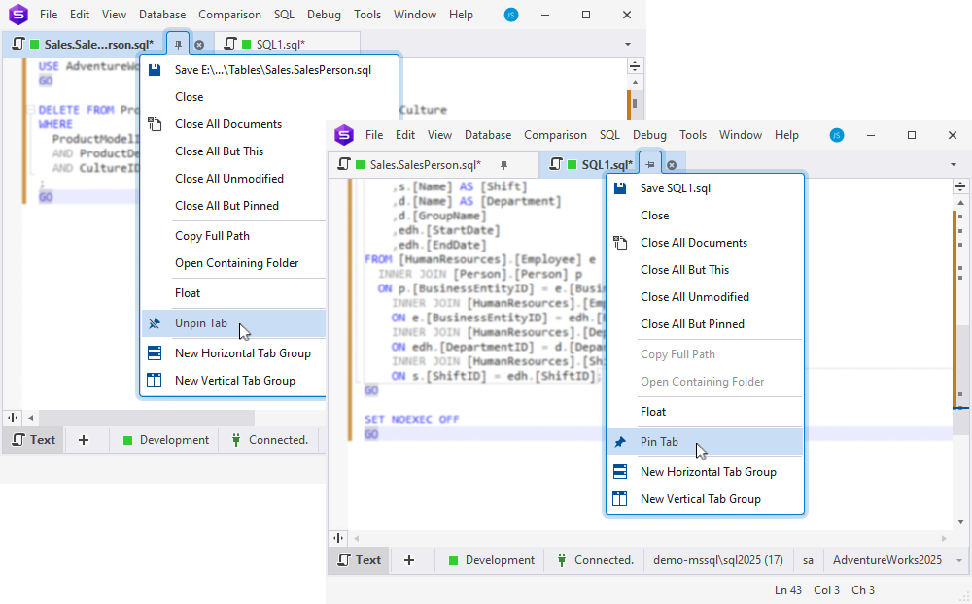Click the green Development category square in front status bar
Image resolution: width=972 pixels, height=604 pixels.
point(453,560)
